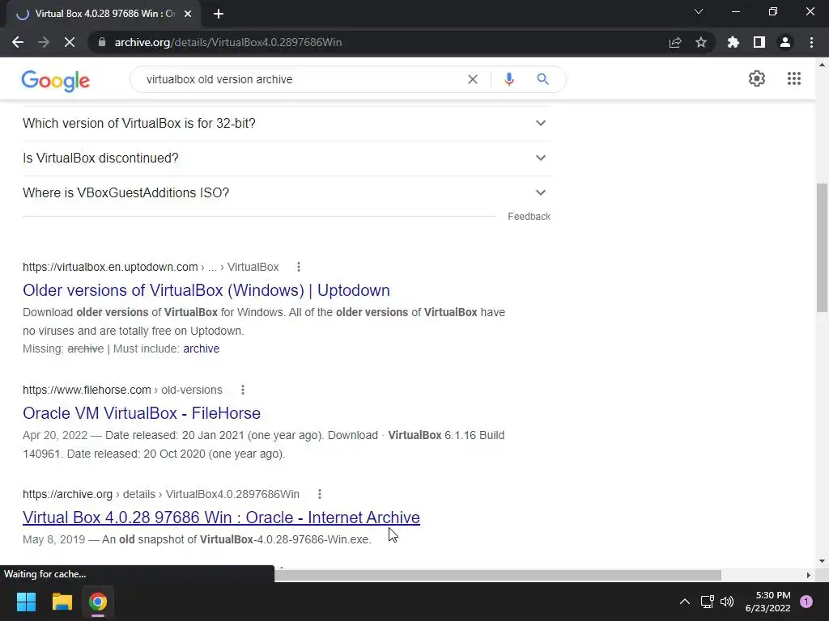This screenshot has width=829, height=621.
Task: Click the padlock site info icon
Action: pyautogui.click(x=102, y=42)
